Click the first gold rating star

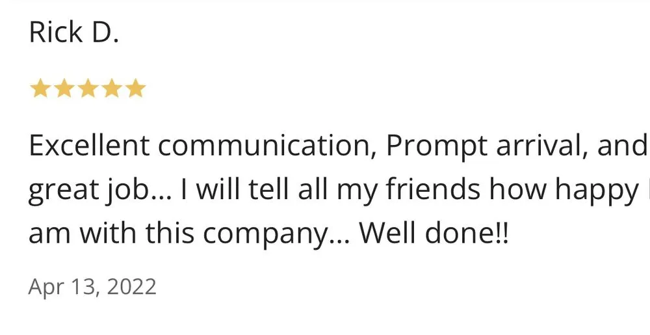click(40, 88)
